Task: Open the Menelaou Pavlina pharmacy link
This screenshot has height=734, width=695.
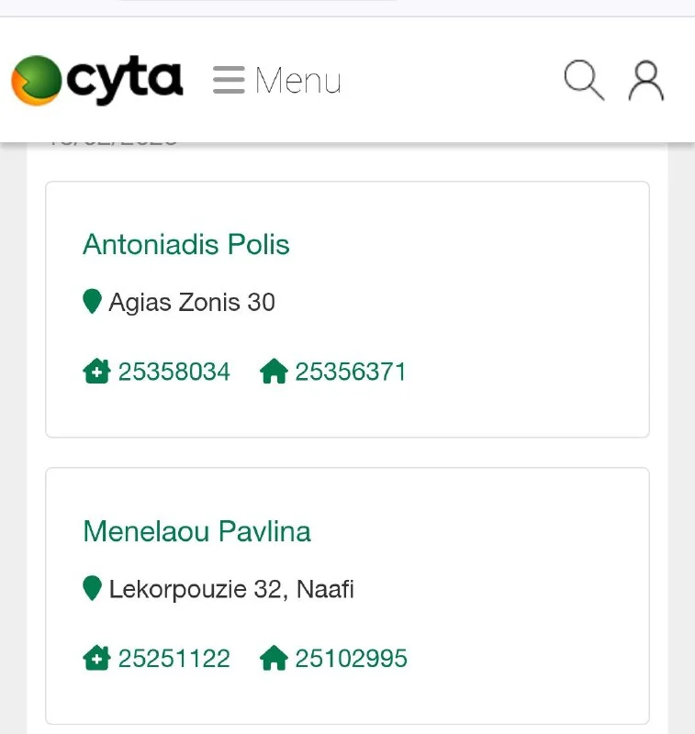Action: click(x=196, y=531)
